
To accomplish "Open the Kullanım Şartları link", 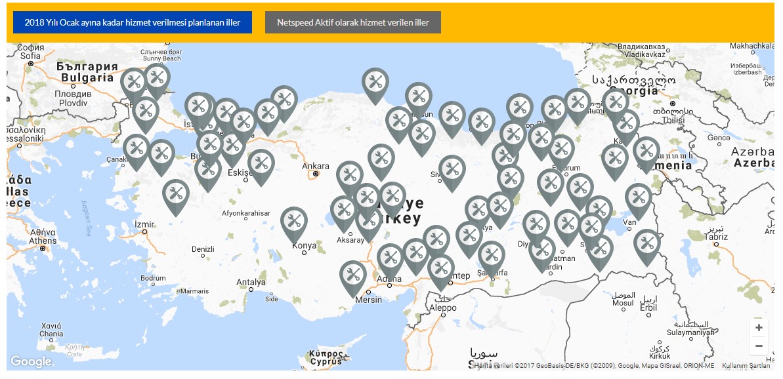I will point(746,365).
